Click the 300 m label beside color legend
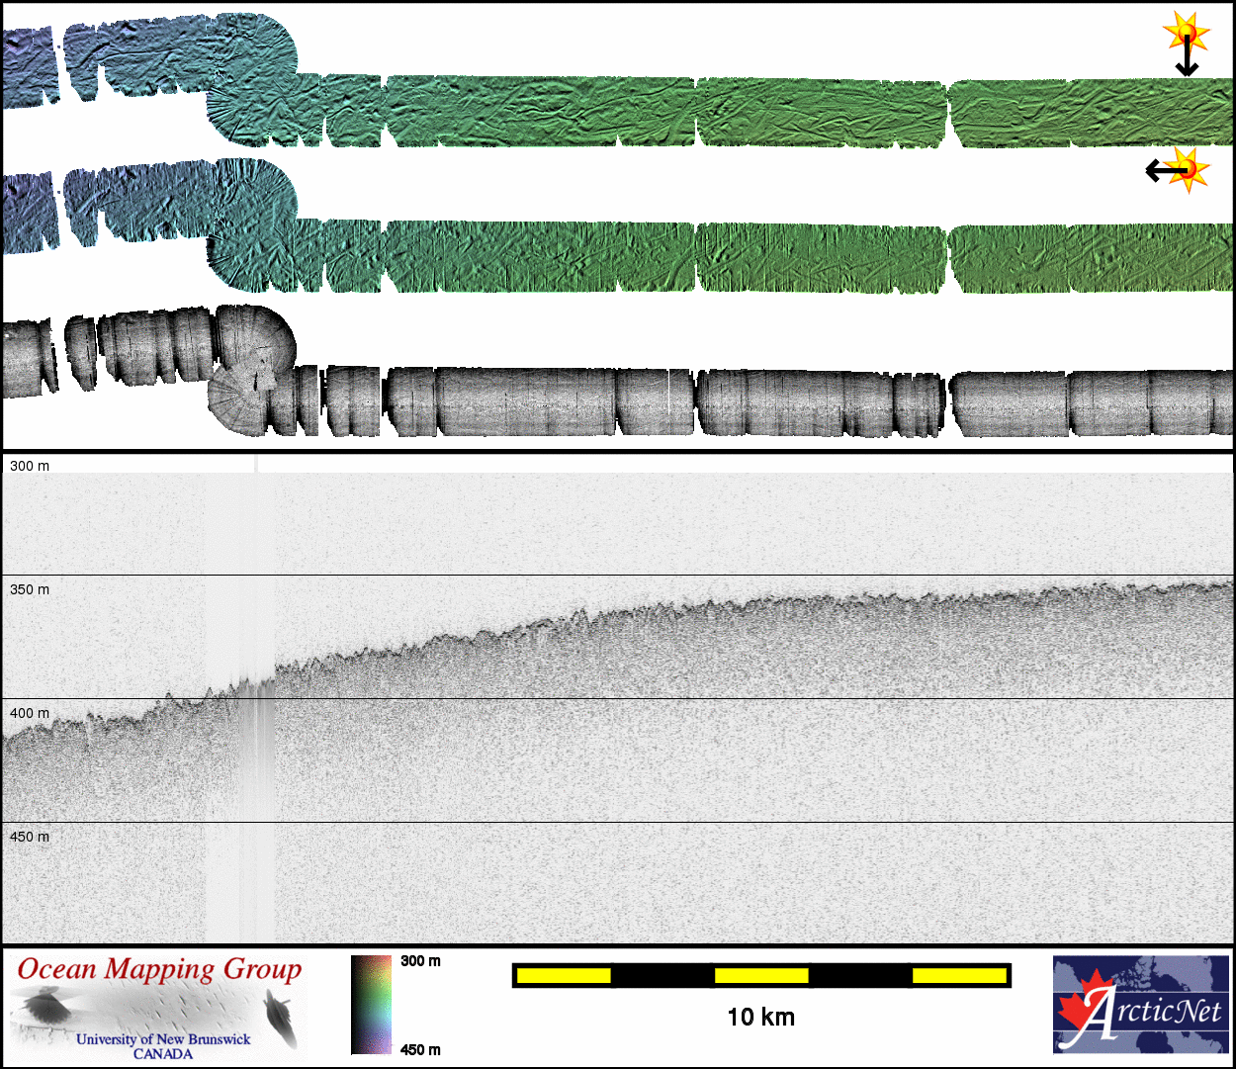The height and width of the screenshot is (1069, 1236). [421, 961]
